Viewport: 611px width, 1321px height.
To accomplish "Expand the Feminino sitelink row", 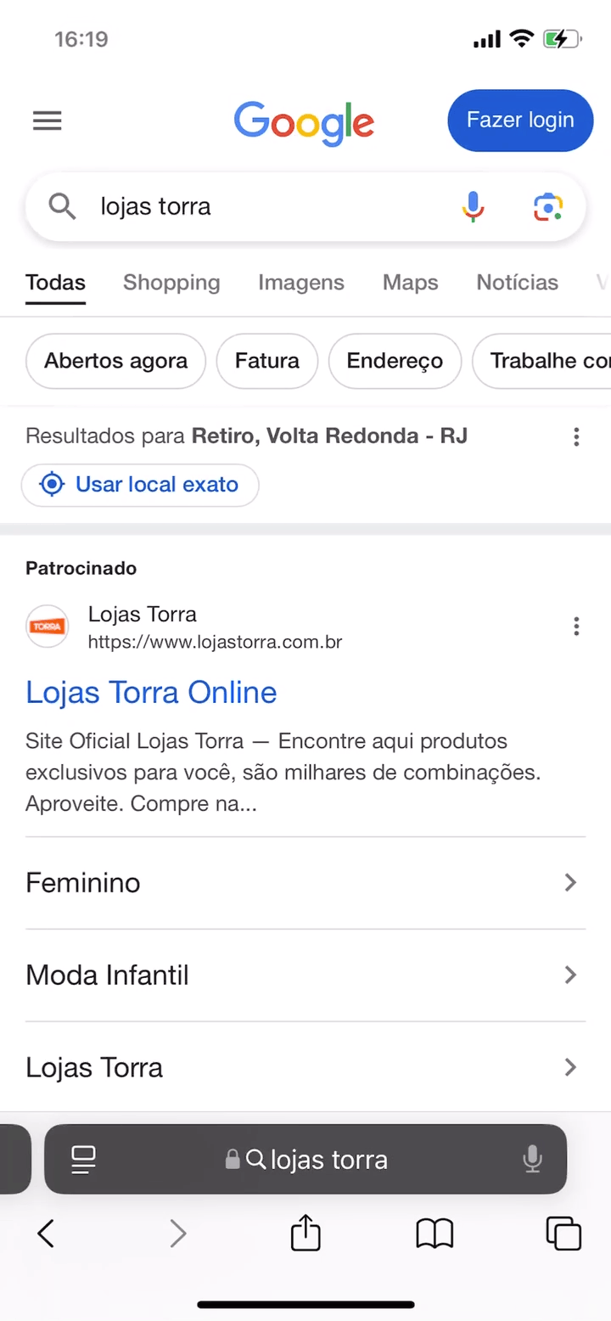I will 305,883.
